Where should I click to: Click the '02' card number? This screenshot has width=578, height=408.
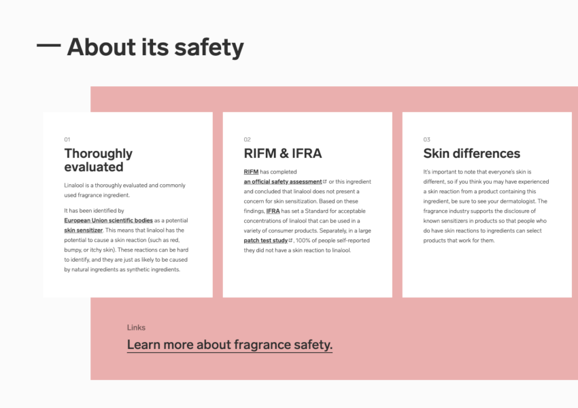click(x=247, y=139)
